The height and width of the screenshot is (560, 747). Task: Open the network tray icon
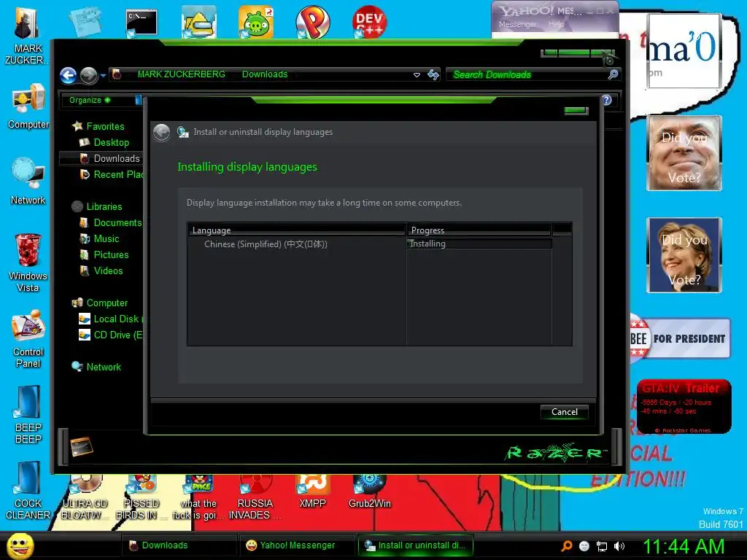(x=602, y=546)
